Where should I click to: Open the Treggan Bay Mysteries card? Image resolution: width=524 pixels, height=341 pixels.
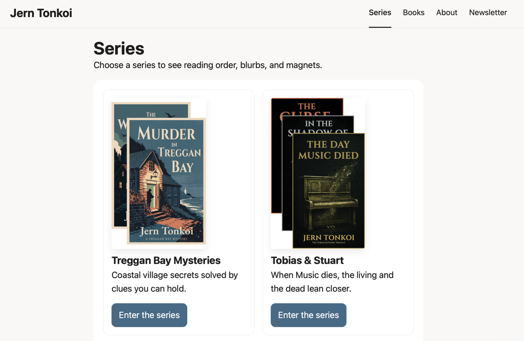pos(179,212)
